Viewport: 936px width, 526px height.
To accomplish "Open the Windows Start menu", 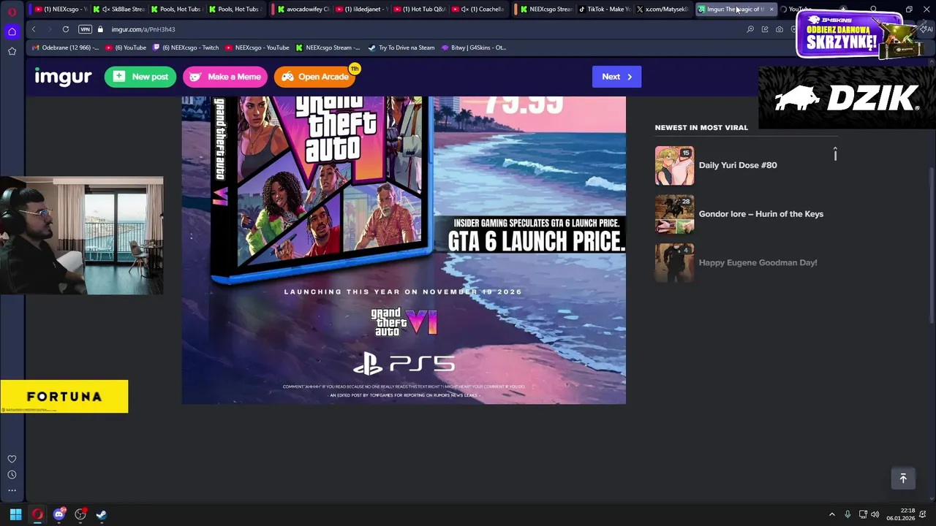I will 15,514.
